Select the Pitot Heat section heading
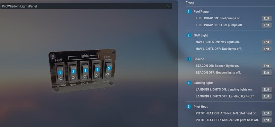Screen dimensions: 275x127 (201, 107)
